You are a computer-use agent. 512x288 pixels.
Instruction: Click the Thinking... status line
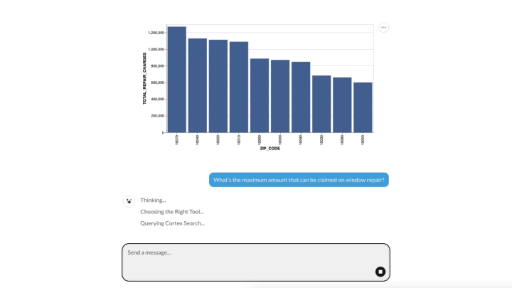[x=153, y=200]
